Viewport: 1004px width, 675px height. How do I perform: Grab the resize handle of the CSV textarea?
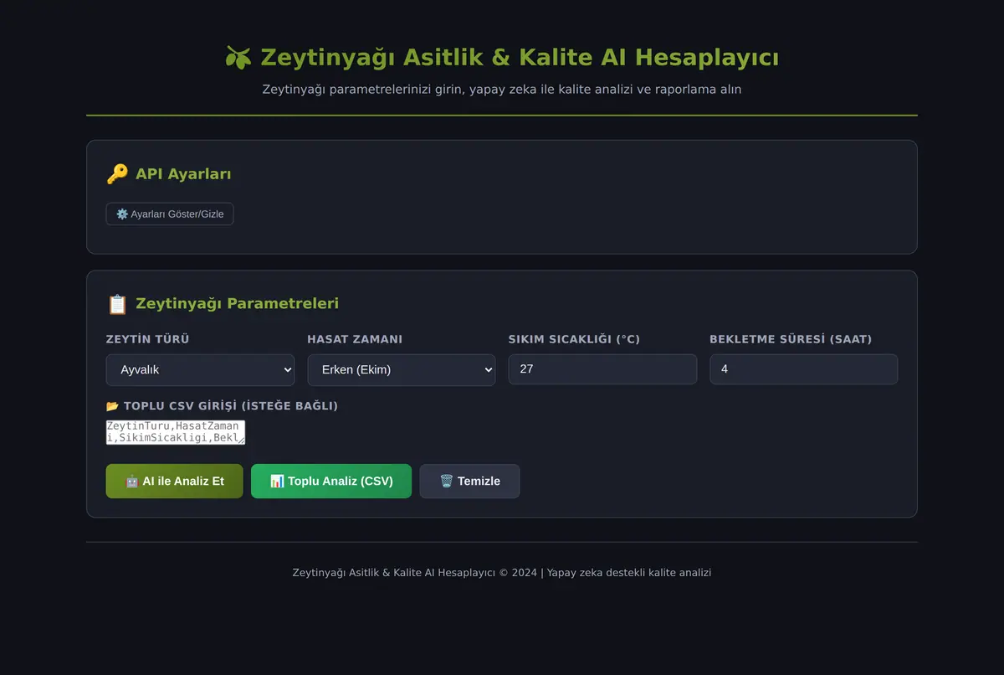[240, 440]
